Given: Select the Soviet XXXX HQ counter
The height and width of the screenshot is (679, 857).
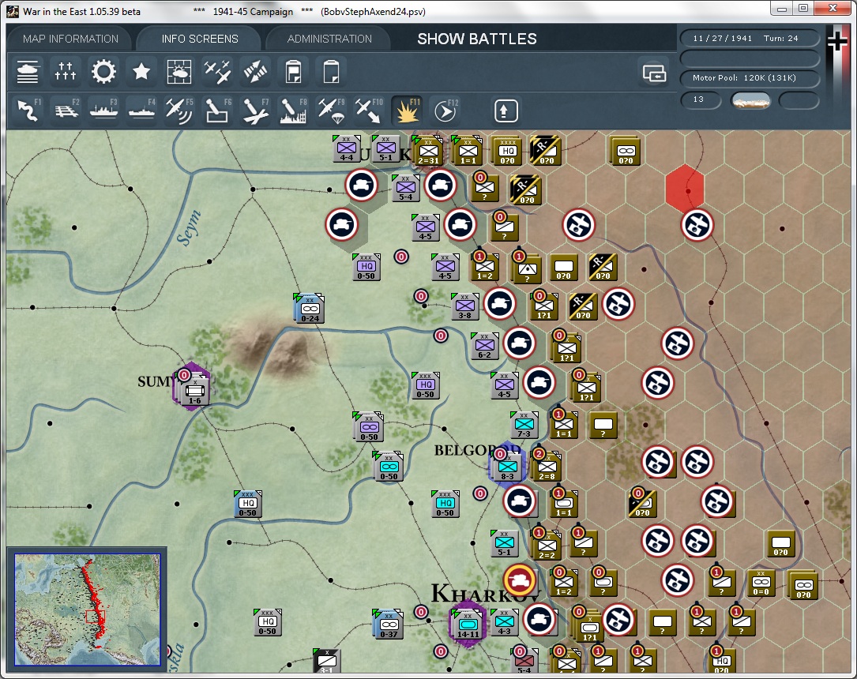Looking at the screenshot, I should 508,152.
